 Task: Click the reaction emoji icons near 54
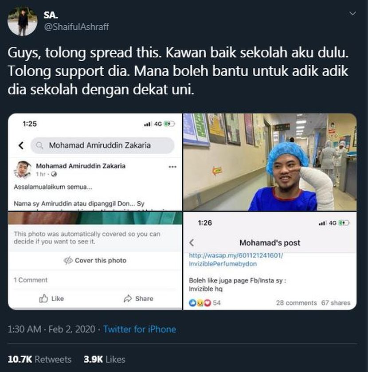point(200,303)
